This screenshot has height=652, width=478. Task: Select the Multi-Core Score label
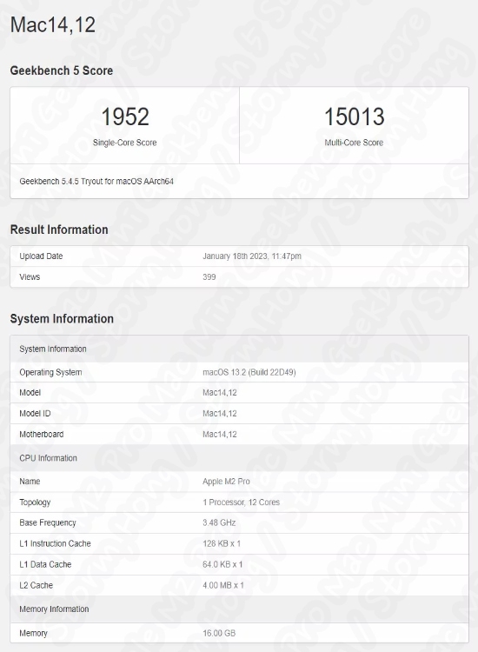tap(354, 143)
